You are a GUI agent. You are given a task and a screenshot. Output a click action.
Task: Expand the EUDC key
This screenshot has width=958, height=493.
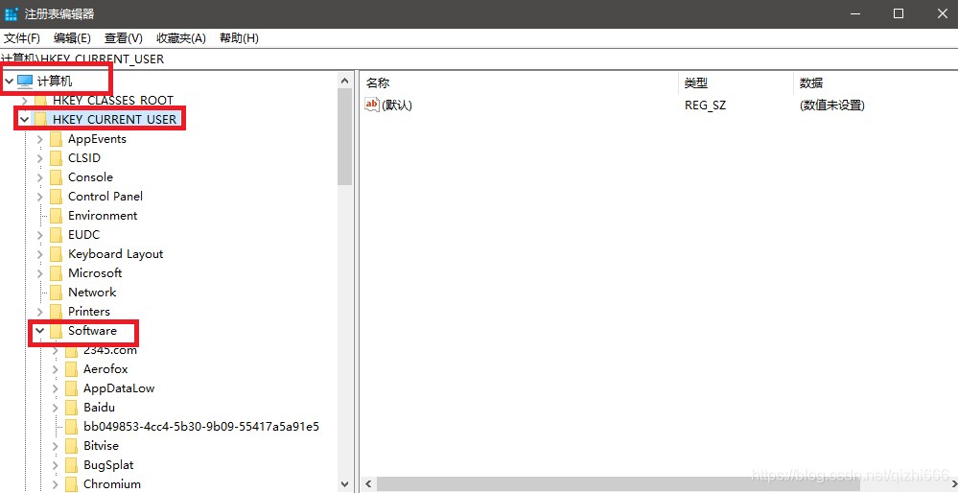point(40,235)
